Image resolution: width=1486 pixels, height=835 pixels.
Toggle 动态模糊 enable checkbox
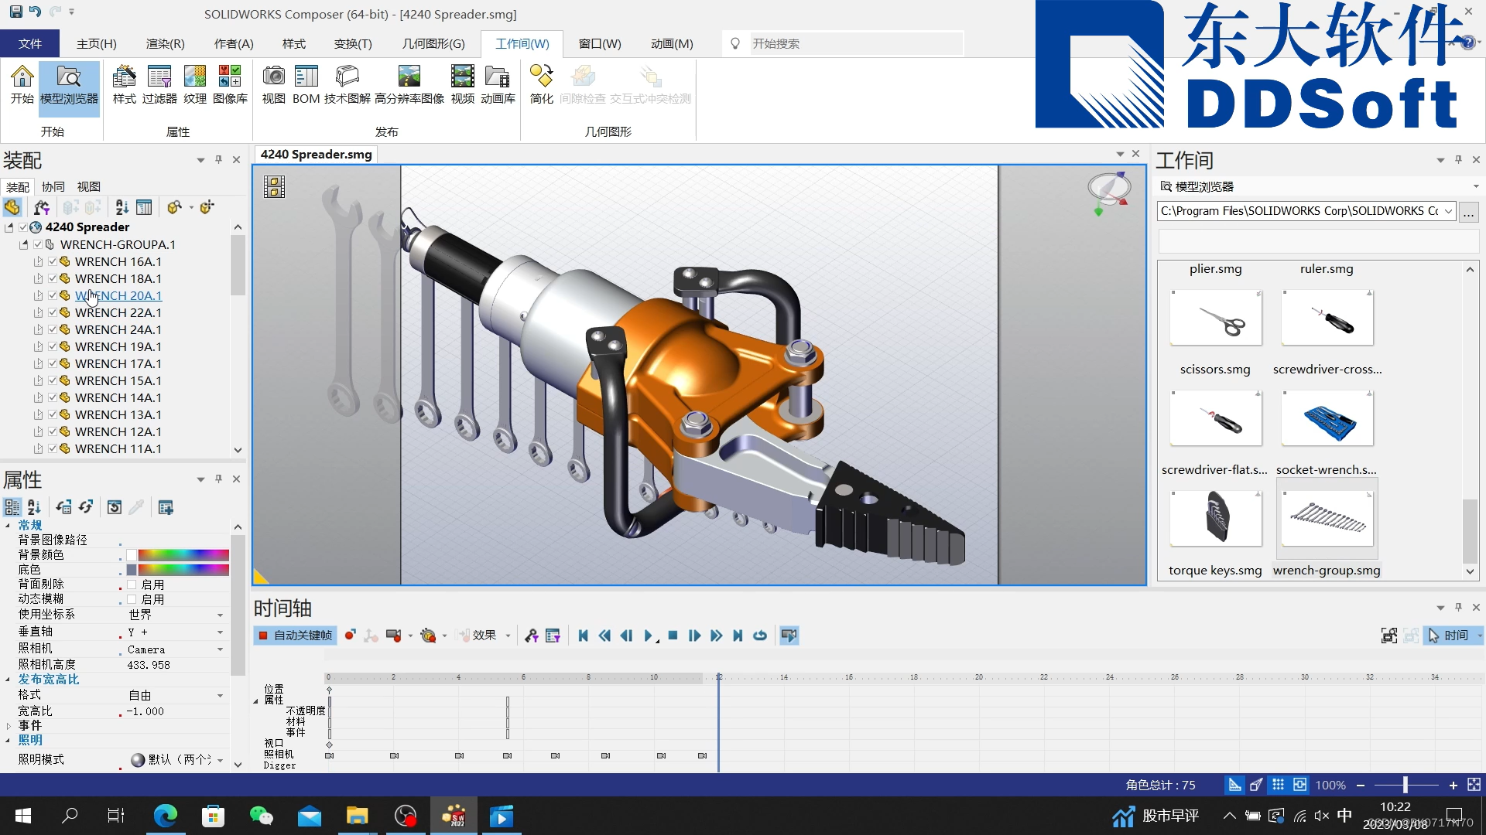[132, 599]
